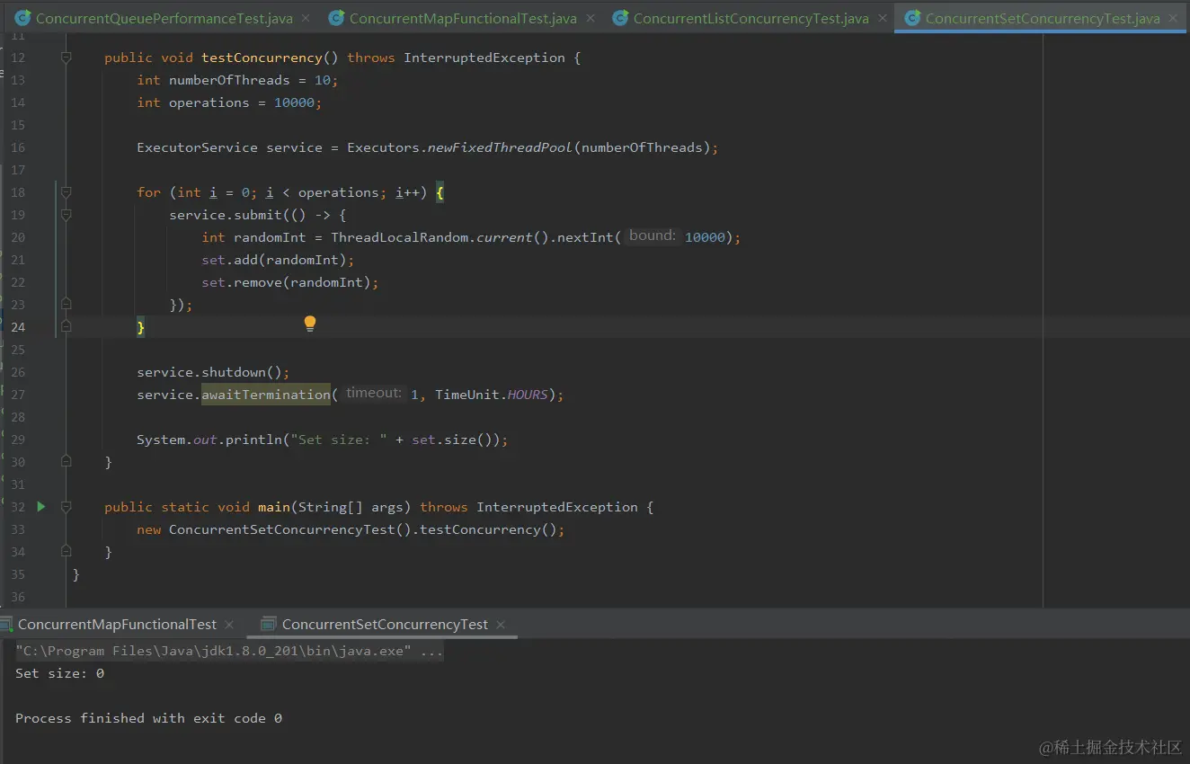Viewport: 1190px width, 764px height.
Task: Close the ConcurrentSetConcurrencyTest run tab
Action: click(501, 624)
